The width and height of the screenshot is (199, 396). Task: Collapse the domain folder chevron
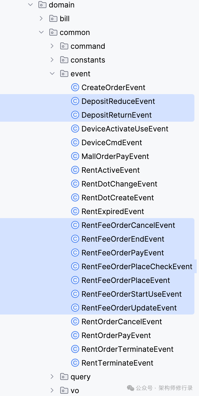pyautogui.click(x=30, y=5)
